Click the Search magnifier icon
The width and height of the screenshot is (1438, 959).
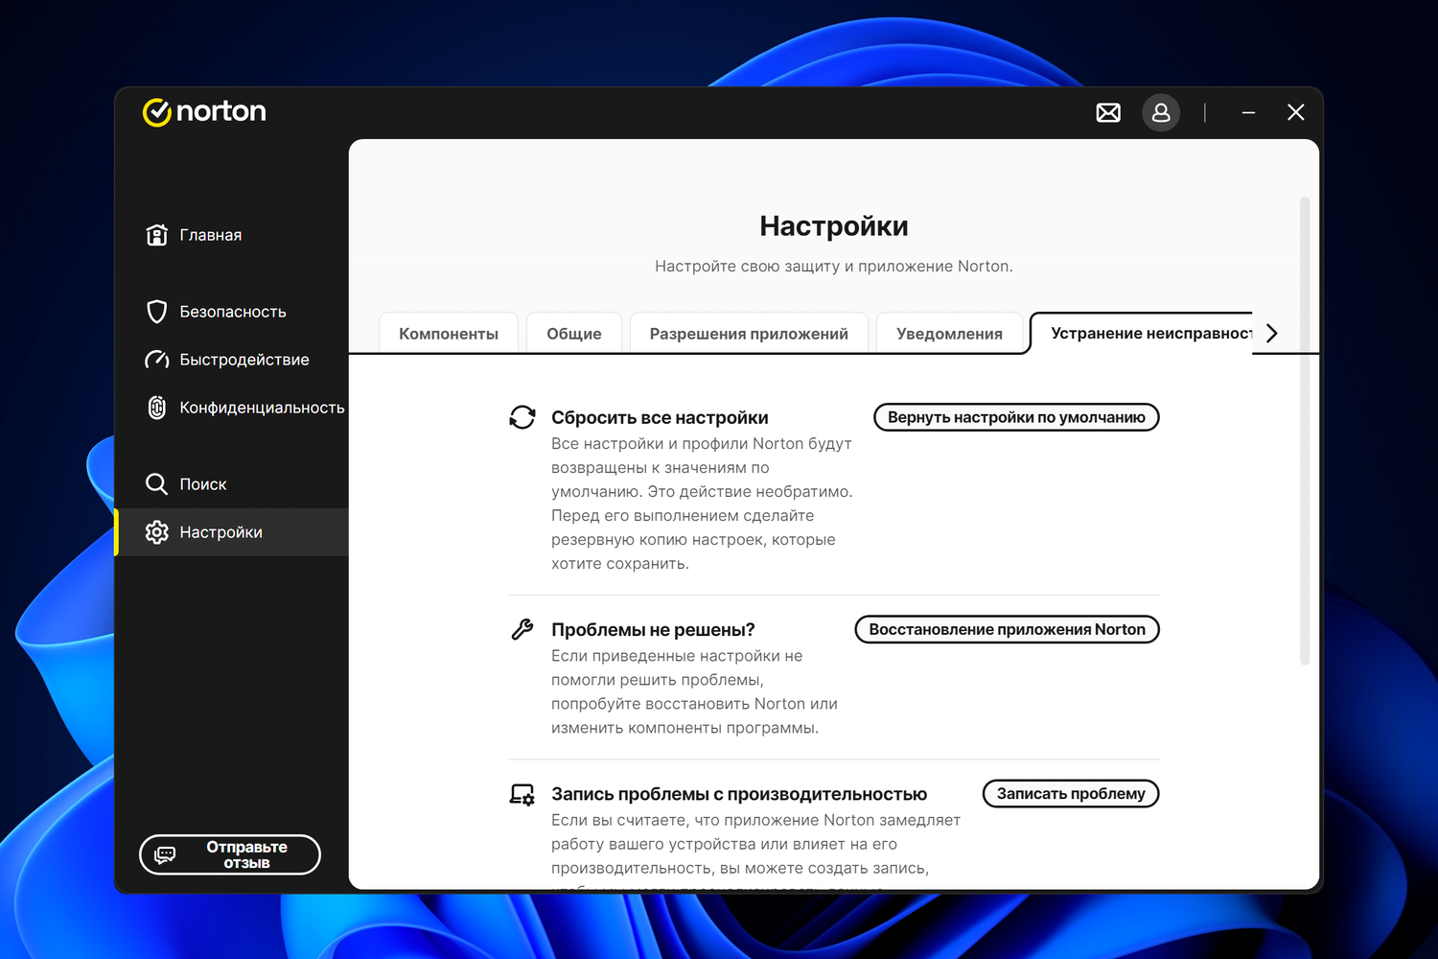(x=157, y=484)
